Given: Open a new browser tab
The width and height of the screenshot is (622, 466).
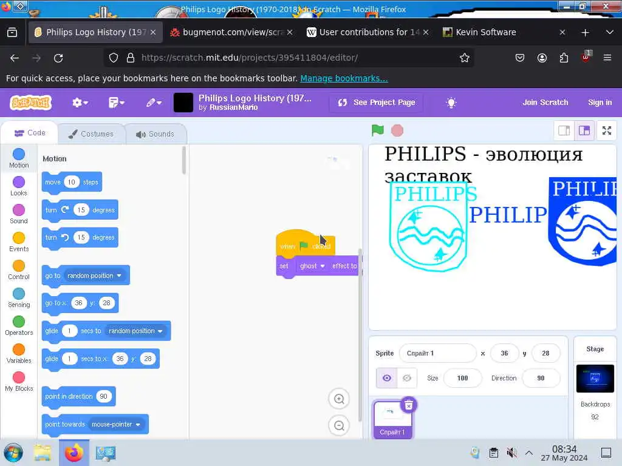Looking at the screenshot, I should pyautogui.click(x=585, y=33).
